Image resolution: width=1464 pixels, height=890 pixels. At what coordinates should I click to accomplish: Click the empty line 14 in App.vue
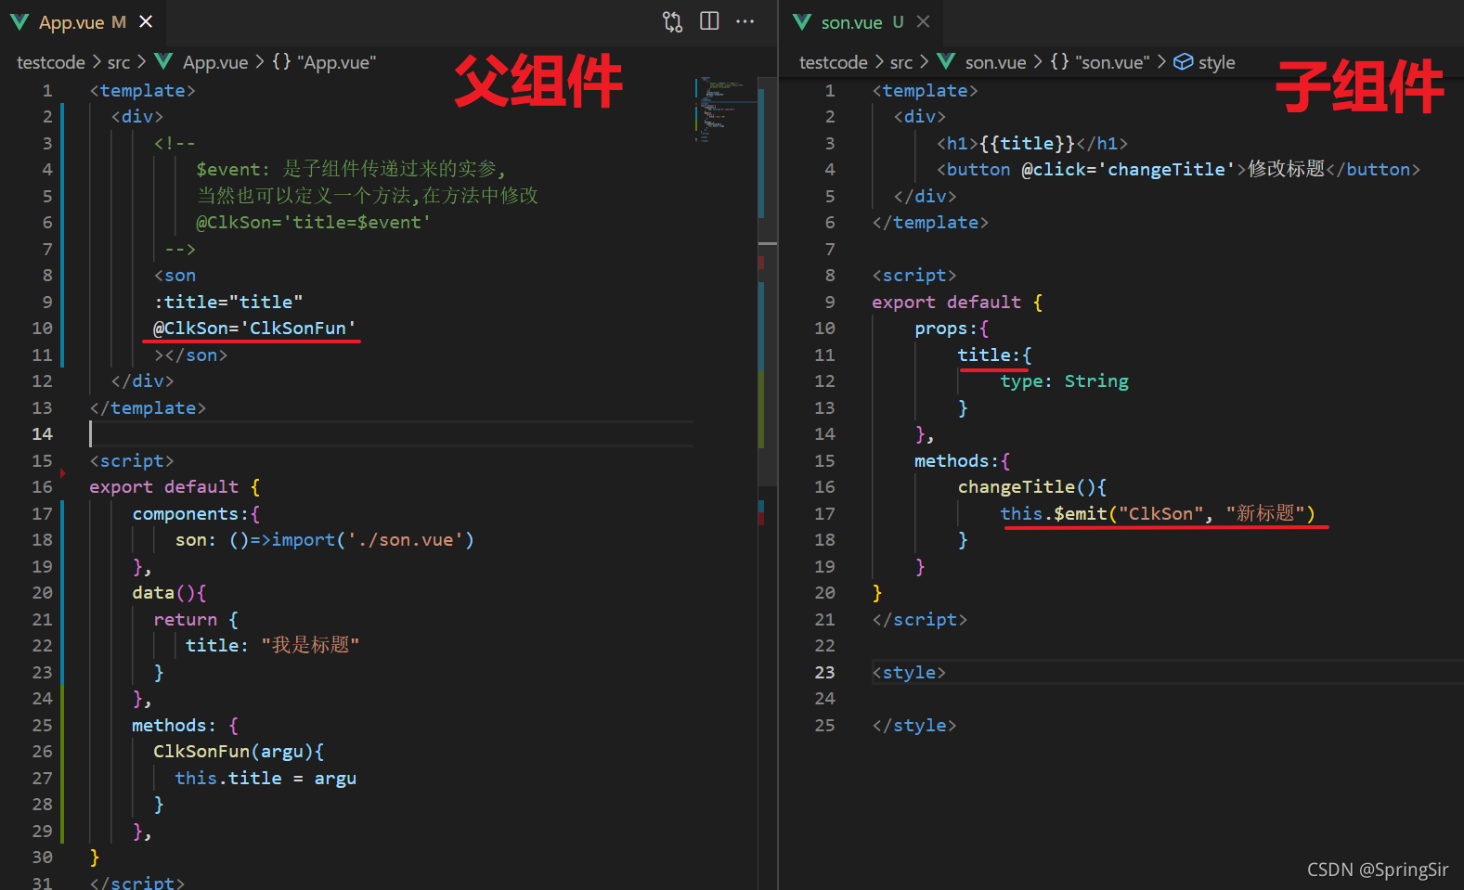point(391,433)
